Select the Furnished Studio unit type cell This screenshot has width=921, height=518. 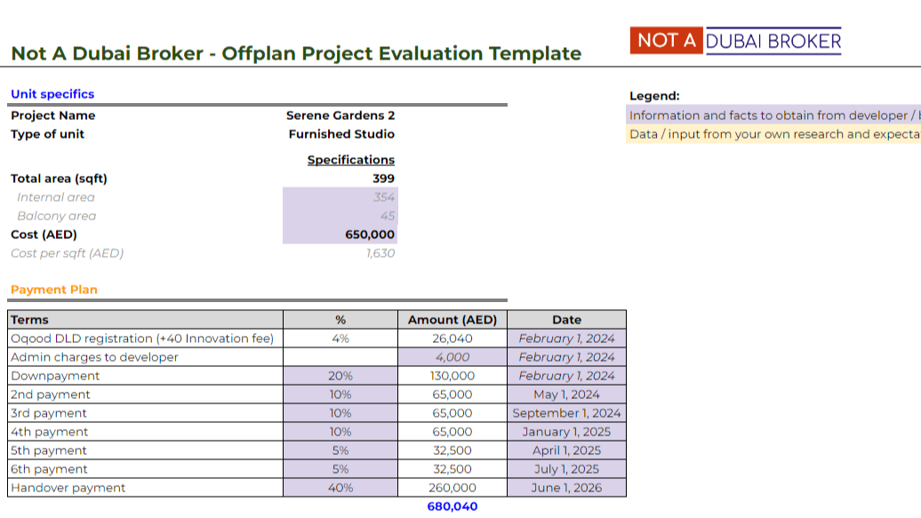341,134
